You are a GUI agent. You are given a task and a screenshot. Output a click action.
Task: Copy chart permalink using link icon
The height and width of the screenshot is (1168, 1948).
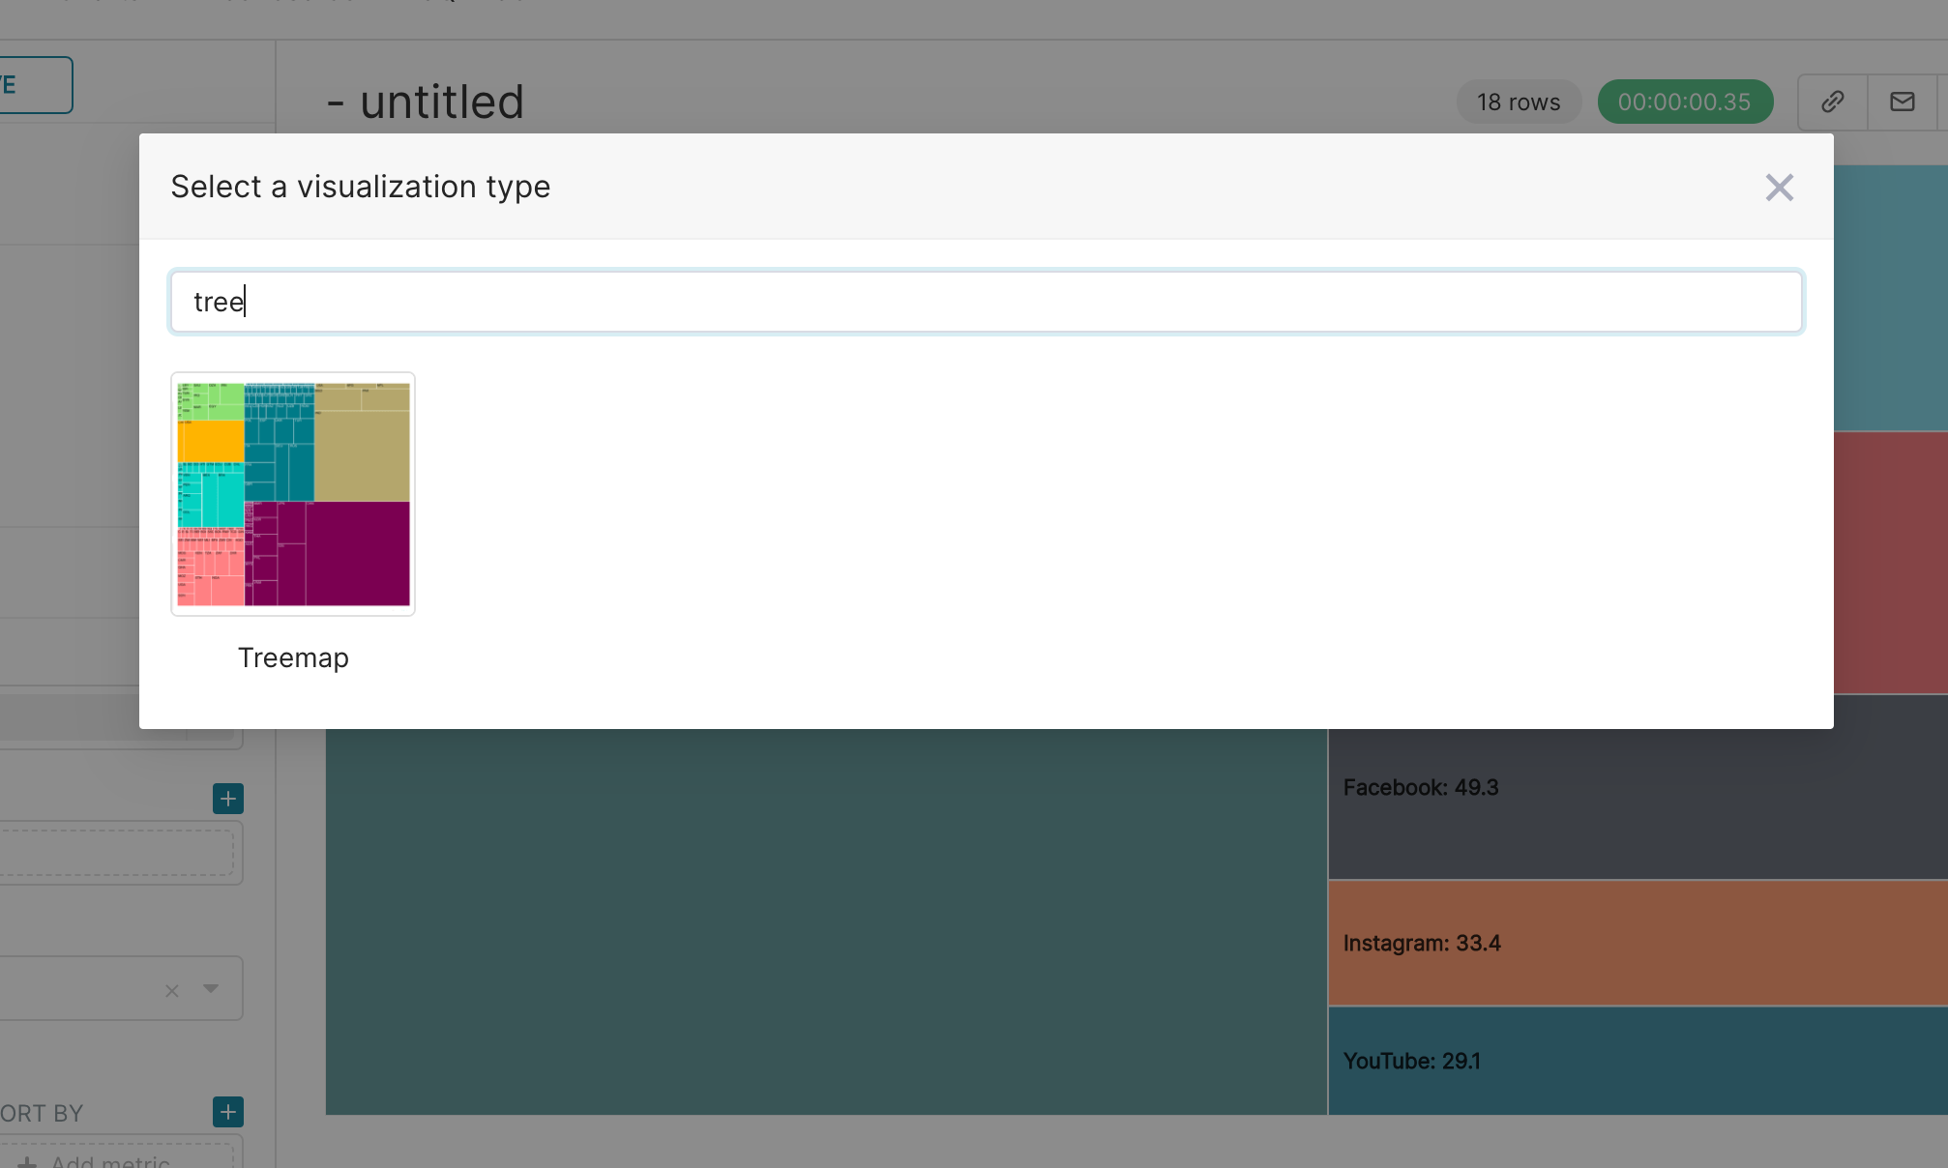tap(1832, 102)
